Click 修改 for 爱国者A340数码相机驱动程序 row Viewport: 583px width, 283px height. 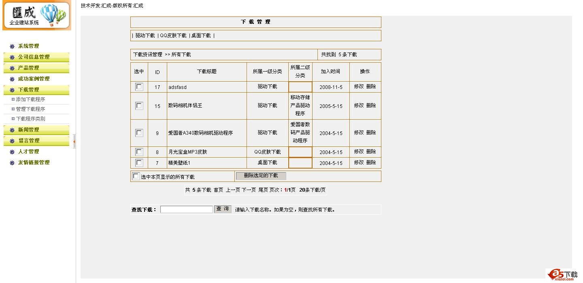coord(359,133)
